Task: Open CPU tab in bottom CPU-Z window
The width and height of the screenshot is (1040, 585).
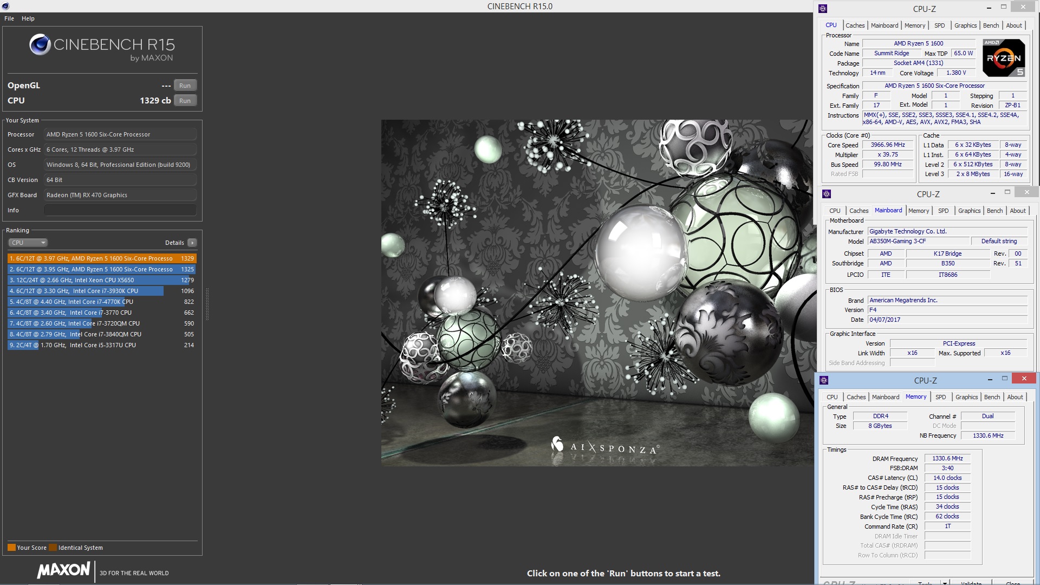Action: (832, 397)
